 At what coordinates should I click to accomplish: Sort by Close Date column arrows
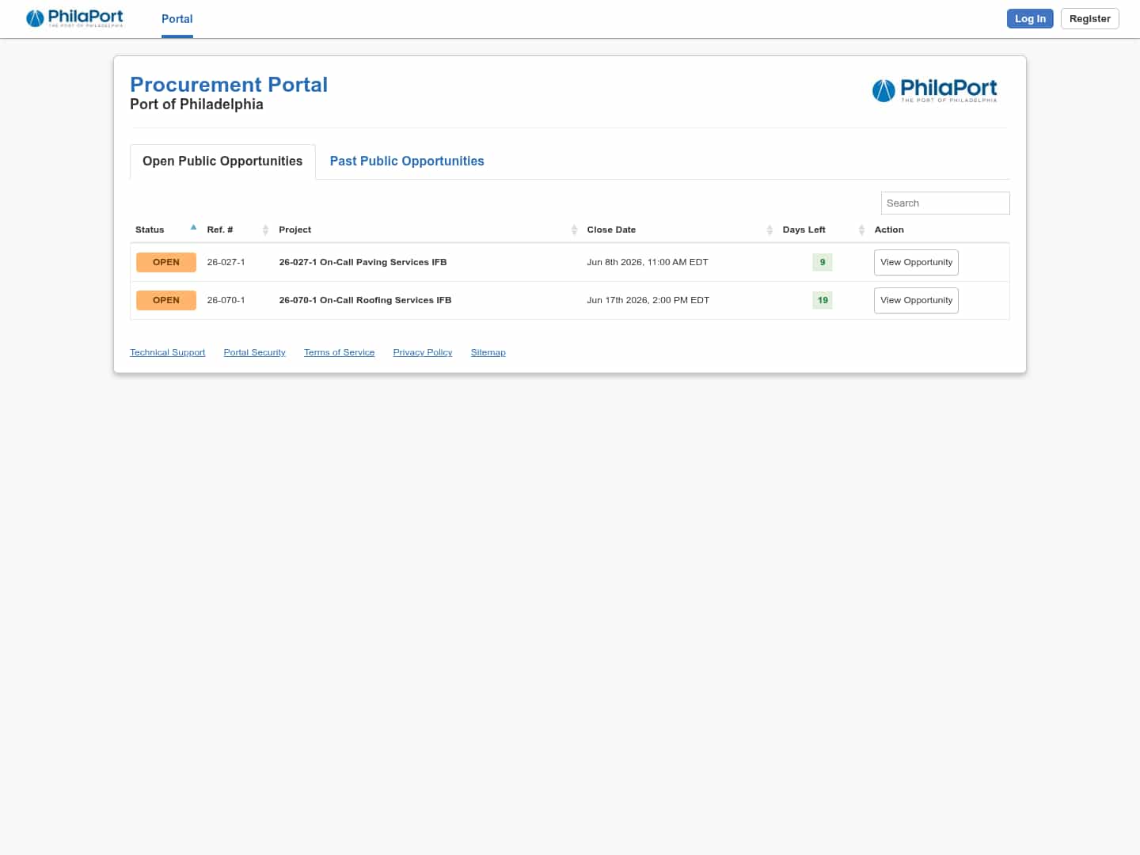[769, 230]
